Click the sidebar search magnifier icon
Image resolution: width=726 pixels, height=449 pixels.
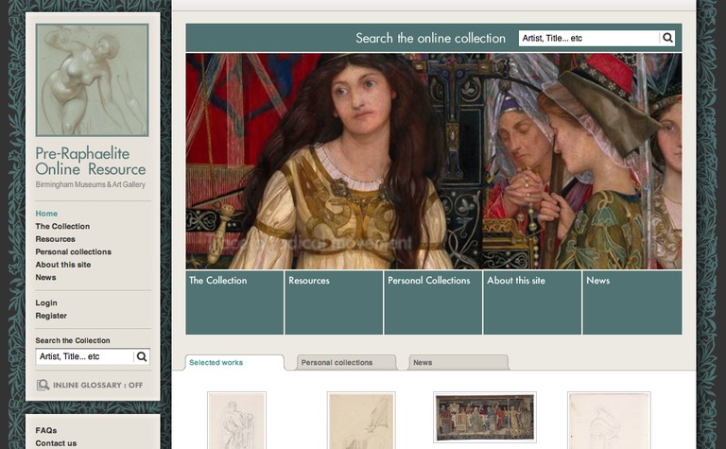(142, 357)
